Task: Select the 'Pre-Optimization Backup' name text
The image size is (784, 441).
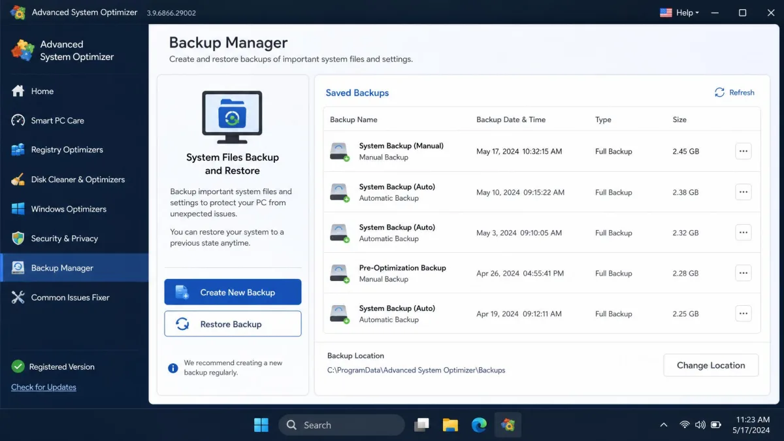Action: click(402, 268)
